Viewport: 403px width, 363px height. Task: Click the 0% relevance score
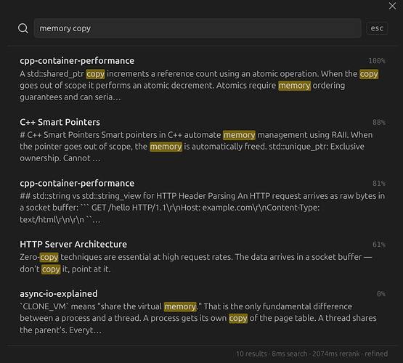tap(381, 294)
